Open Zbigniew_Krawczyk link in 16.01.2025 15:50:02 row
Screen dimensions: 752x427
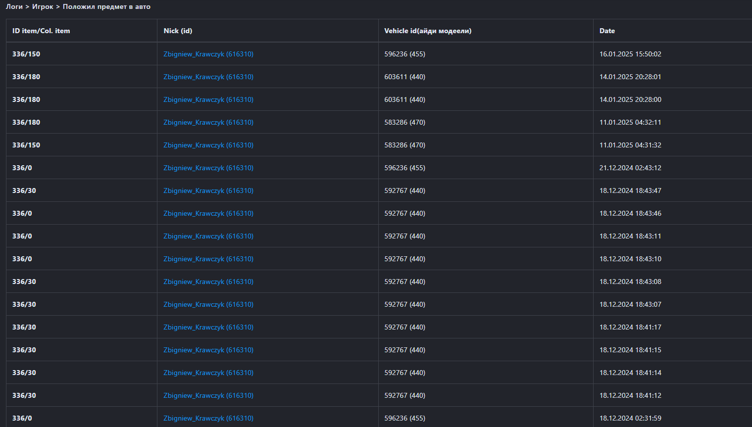pos(208,54)
